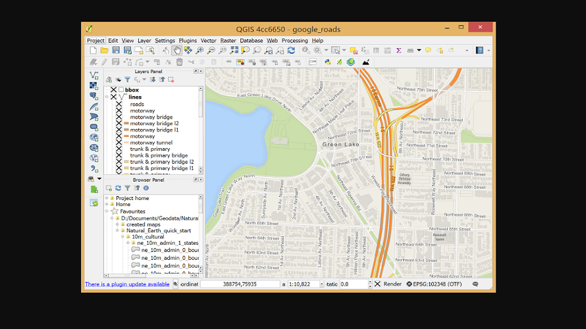Click the Refresh icon in Browser Panel
586x329 pixels.
pyautogui.click(x=118, y=188)
